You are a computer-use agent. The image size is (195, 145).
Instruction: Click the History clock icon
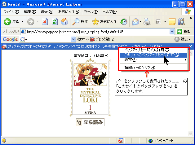click(x=124, y=22)
